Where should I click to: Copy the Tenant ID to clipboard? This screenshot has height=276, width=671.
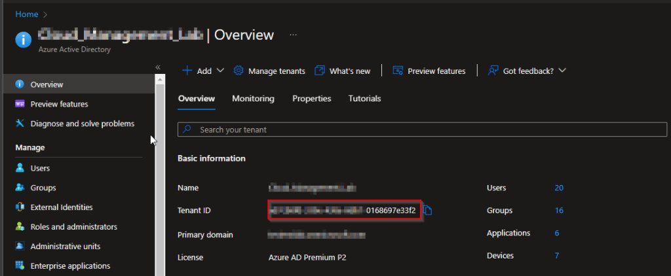(x=427, y=210)
